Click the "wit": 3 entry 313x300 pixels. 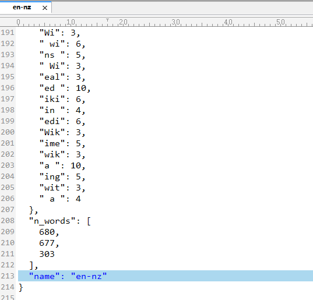pyautogui.click(x=62, y=188)
